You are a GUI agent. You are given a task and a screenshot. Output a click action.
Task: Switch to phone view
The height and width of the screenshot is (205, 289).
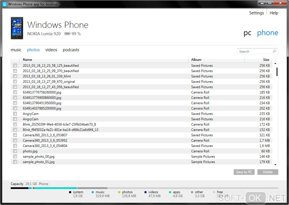[x=268, y=33]
